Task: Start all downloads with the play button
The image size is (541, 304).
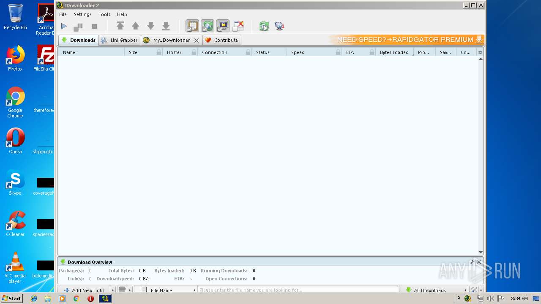Action: pos(64,26)
